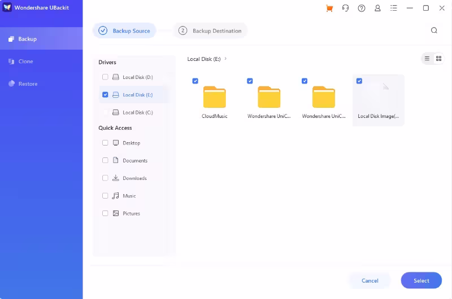Open the user account icon
Viewport: 452px width, 299px height.
377,8
